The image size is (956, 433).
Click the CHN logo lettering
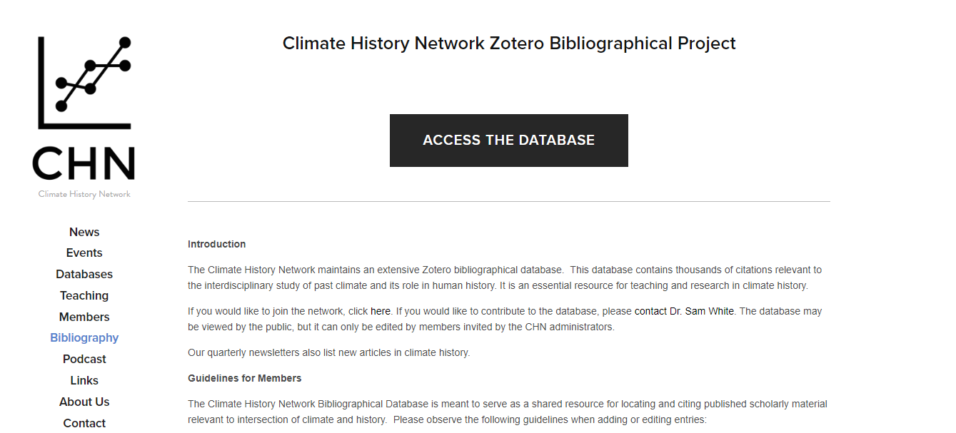click(x=84, y=163)
